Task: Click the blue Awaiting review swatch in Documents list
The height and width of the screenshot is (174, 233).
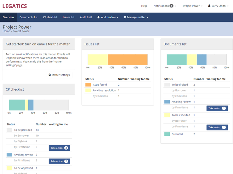Action: 167,102
